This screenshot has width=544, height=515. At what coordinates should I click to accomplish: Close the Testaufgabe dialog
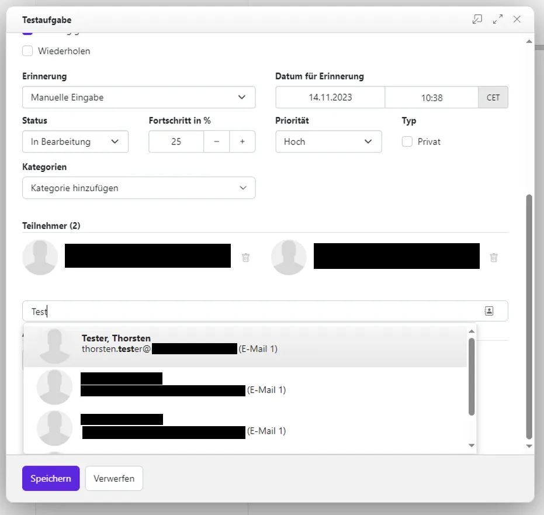coord(517,19)
